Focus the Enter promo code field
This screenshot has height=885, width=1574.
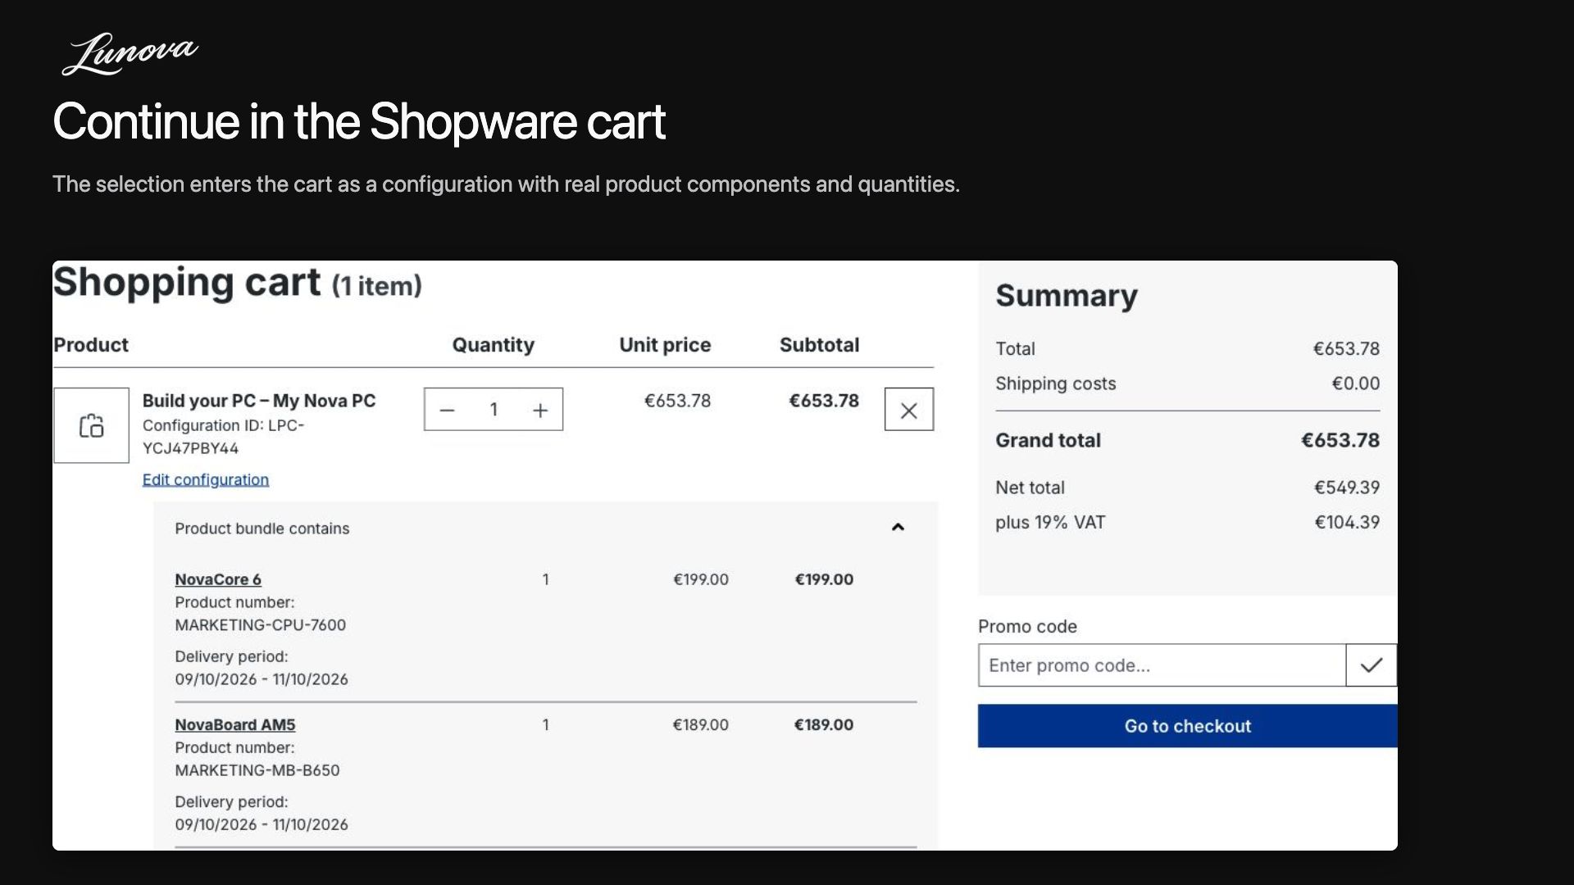pyautogui.click(x=1162, y=665)
